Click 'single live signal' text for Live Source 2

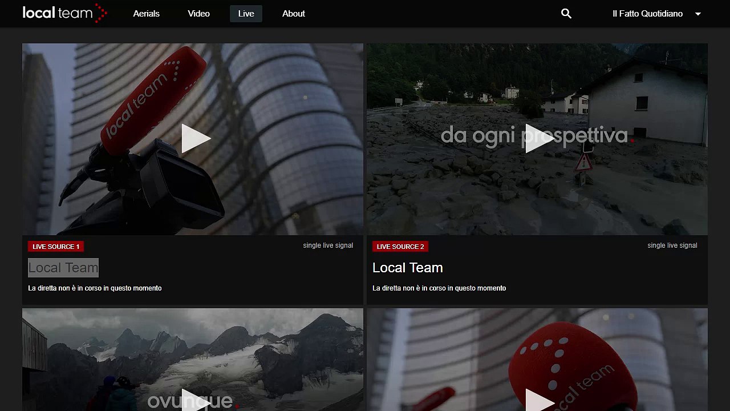[x=672, y=245]
